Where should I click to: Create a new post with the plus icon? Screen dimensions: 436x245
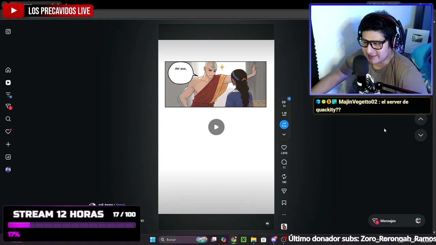coord(8,144)
